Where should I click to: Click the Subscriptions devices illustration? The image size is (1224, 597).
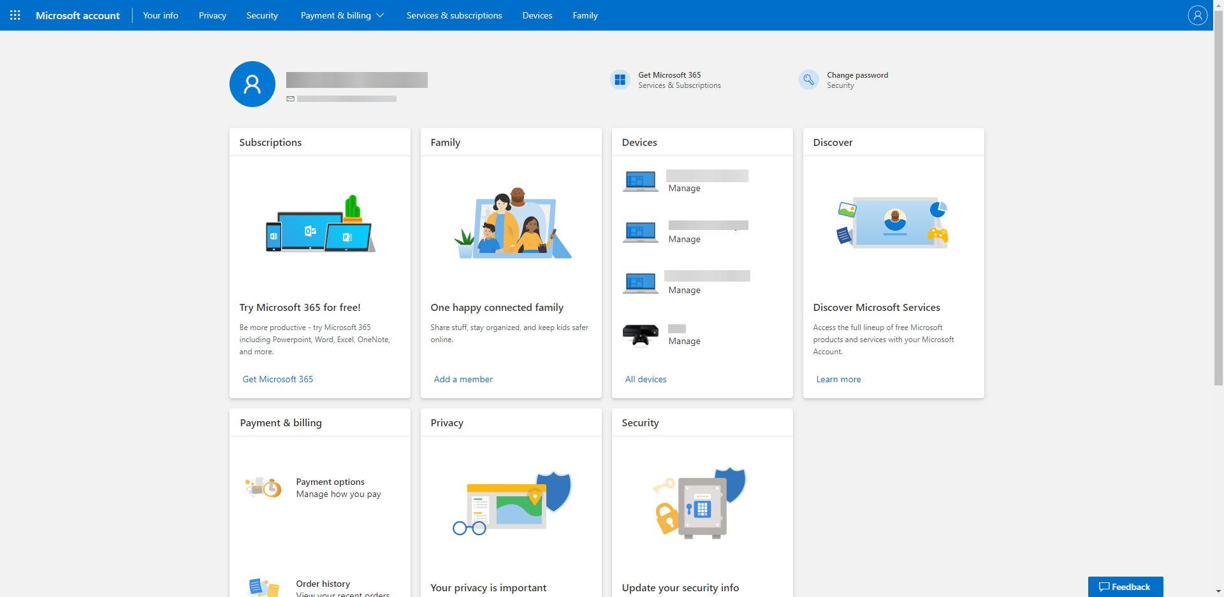(x=321, y=224)
